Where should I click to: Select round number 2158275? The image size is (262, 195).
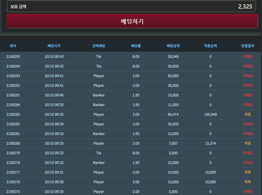pos(13,191)
